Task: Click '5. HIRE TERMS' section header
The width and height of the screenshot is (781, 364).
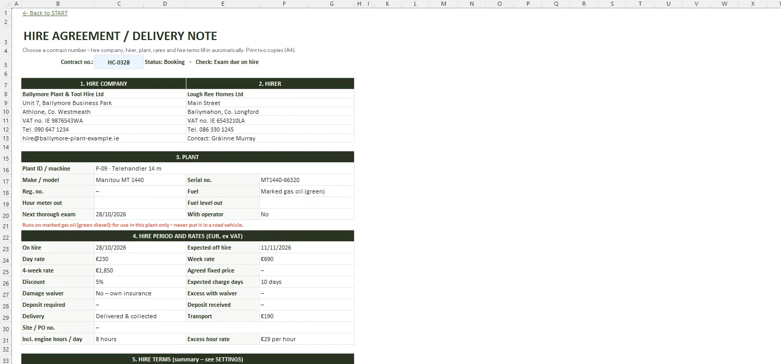Action: (x=187, y=359)
